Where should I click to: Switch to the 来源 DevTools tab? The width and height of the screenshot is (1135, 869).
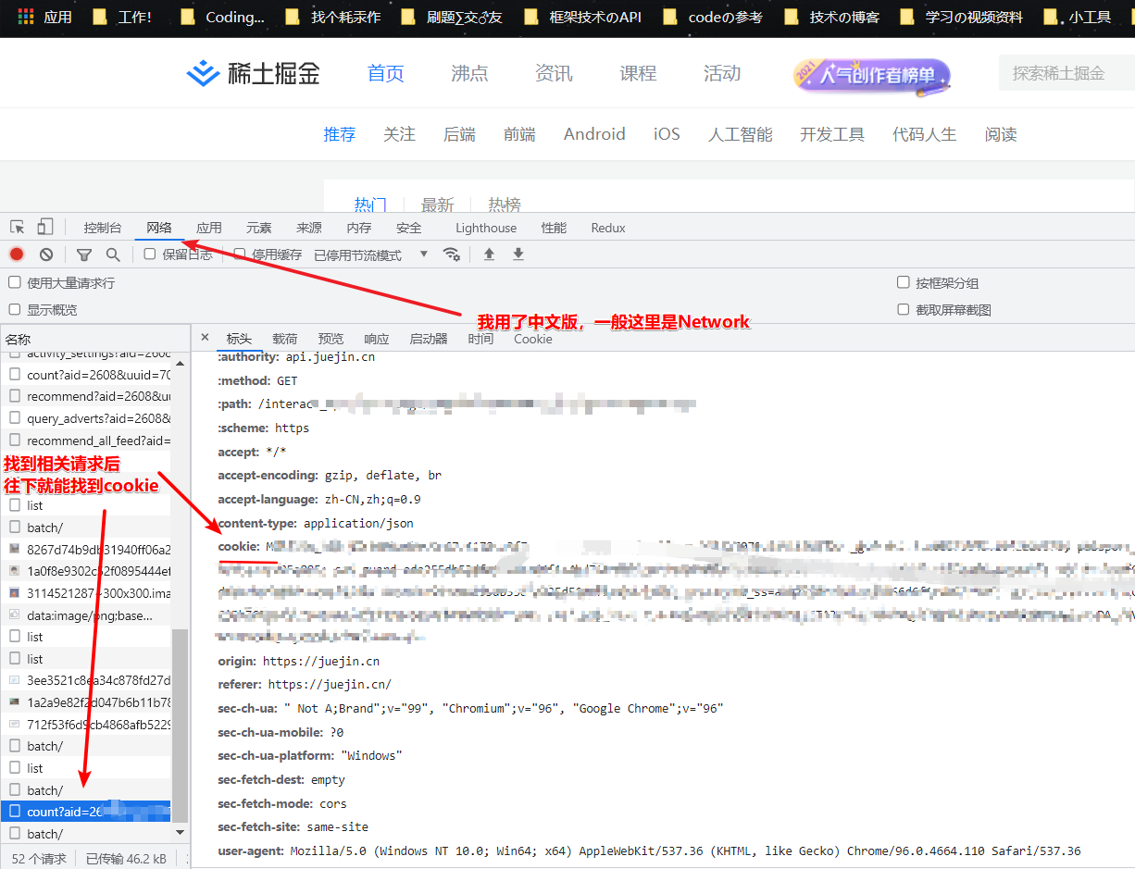click(309, 228)
